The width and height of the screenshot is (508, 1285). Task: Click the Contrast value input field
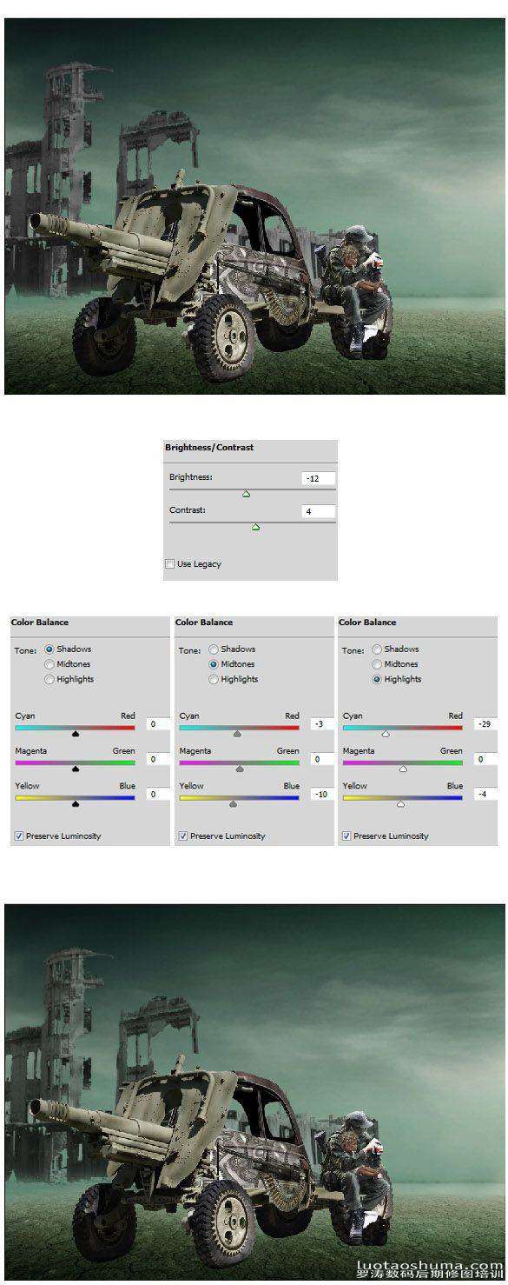click(x=318, y=512)
